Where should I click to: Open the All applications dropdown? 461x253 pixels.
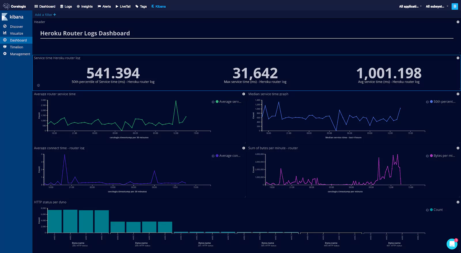[410, 6]
